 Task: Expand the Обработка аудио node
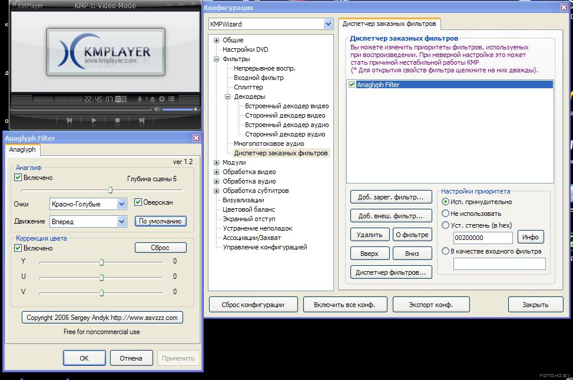coord(216,181)
